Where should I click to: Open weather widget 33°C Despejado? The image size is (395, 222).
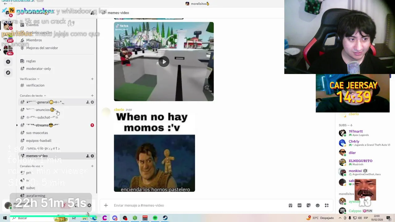tap(320, 218)
